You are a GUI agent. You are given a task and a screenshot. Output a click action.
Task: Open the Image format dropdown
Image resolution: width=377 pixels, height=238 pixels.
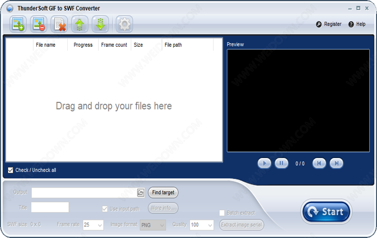coord(161,225)
